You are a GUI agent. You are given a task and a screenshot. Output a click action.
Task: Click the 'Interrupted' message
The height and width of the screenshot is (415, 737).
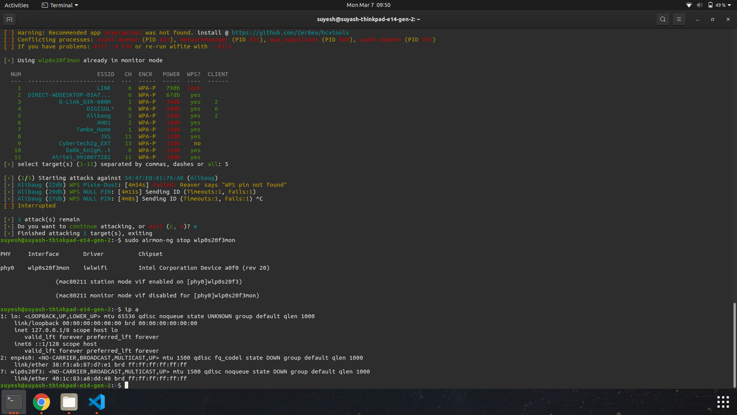[x=36, y=206]
